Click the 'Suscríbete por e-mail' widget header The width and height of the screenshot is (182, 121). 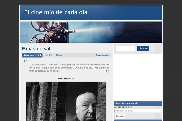click(138, 103)
